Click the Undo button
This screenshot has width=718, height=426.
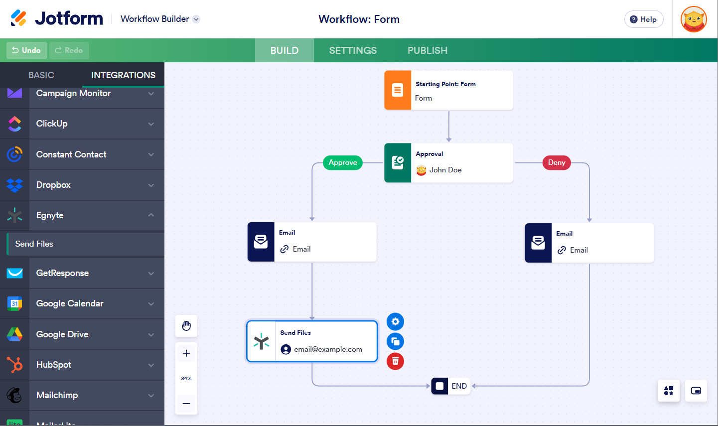(x=26, y=50)
